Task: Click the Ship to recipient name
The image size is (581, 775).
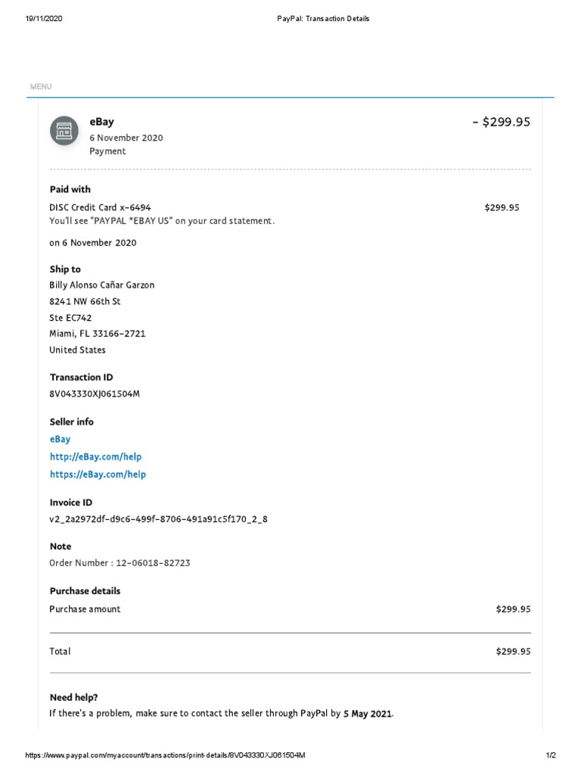Action: [x=102, y=285]
